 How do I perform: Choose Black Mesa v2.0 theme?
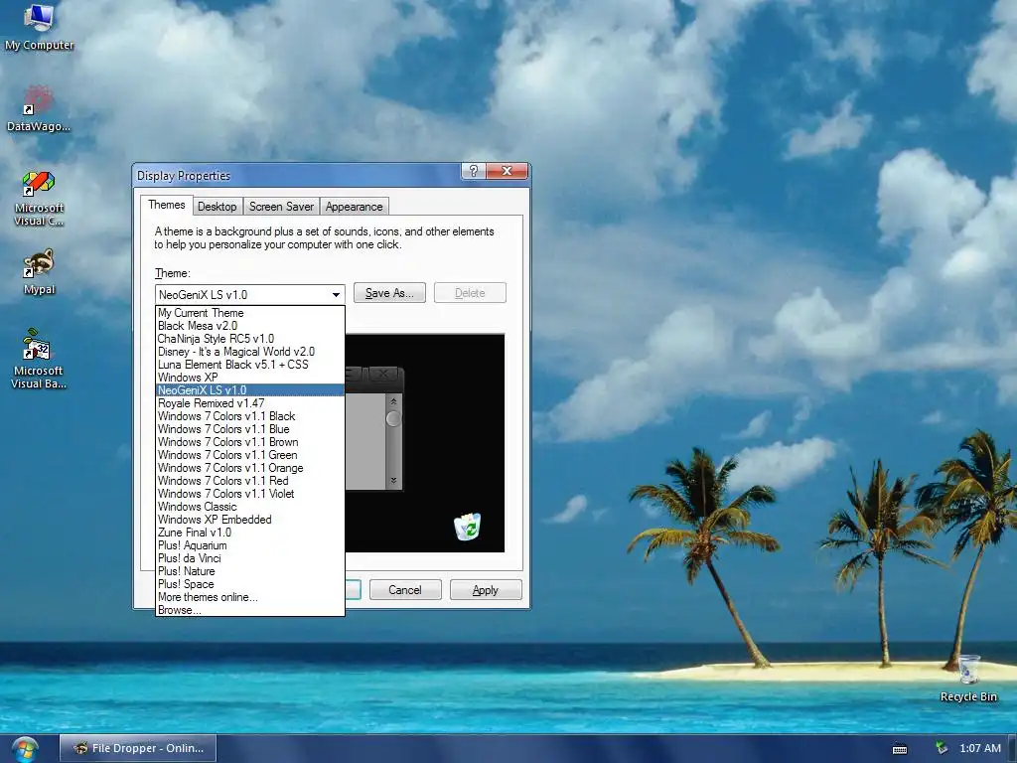pyautogui.click(x=249, y=326)
